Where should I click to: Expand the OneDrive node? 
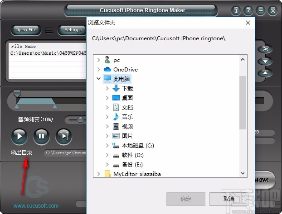98,69
